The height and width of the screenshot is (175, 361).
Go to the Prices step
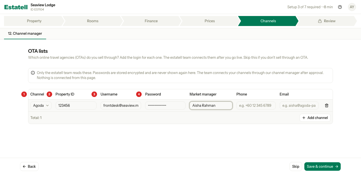pos(210,21)
